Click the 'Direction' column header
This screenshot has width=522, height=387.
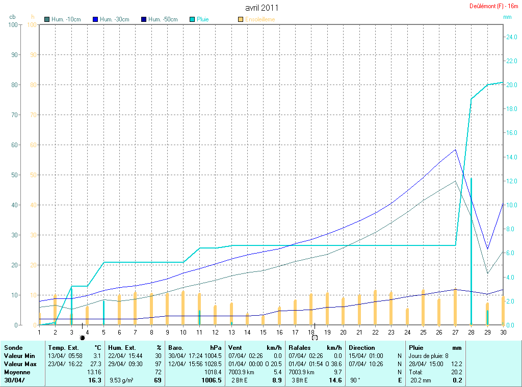pyautogui.click(x=362, y=348)
